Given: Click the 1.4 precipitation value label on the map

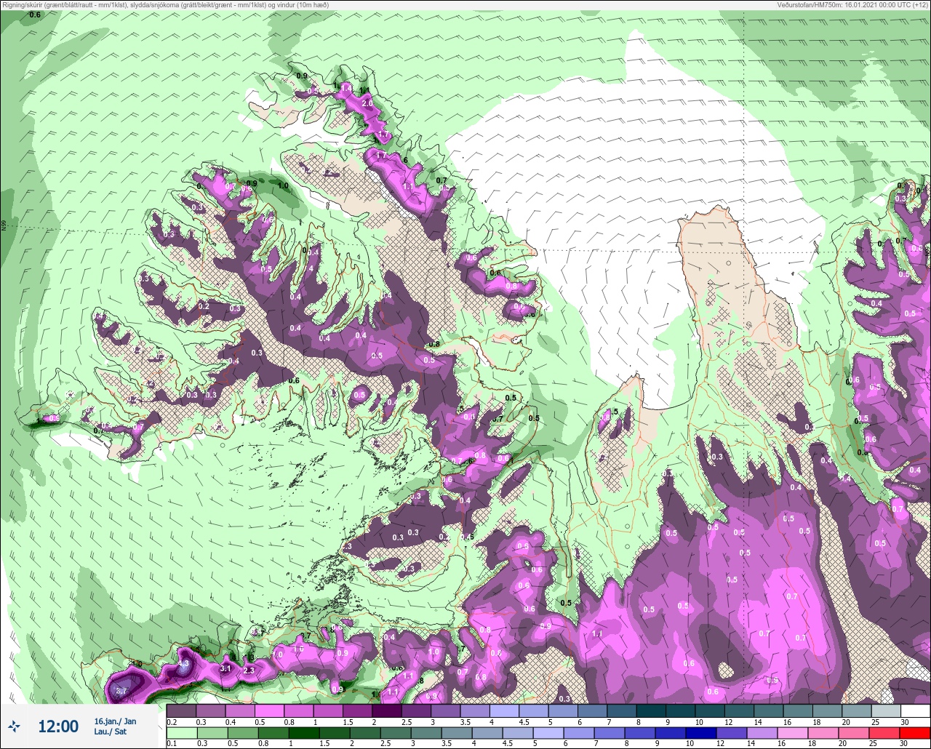Looking at the screenshot, I should (x=346, y=87).
